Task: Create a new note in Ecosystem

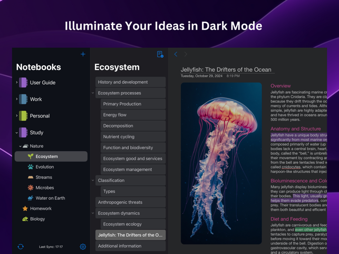Action: (x=160, y=54)
